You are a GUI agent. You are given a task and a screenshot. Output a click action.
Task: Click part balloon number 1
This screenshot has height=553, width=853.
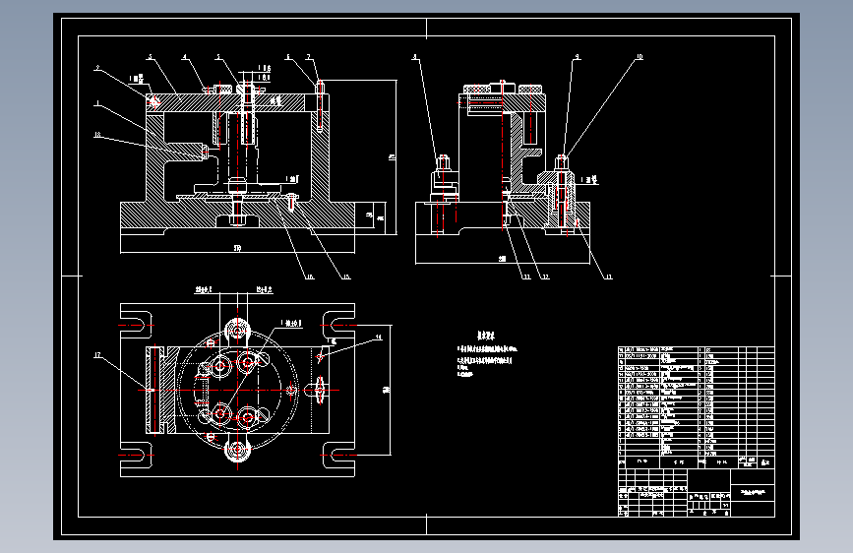coord(97,103)
